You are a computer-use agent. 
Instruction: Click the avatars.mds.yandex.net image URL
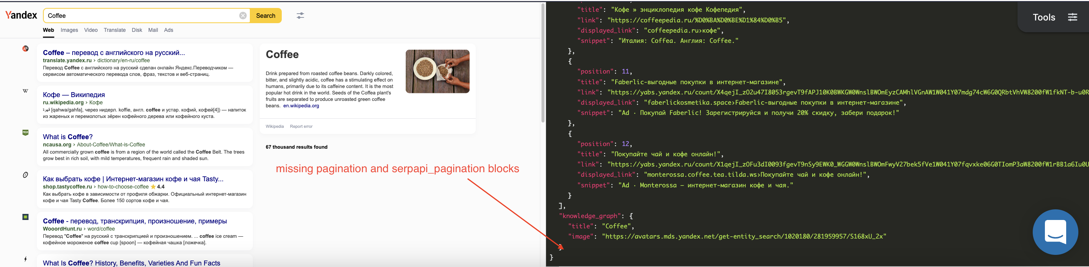click(744, 237)
